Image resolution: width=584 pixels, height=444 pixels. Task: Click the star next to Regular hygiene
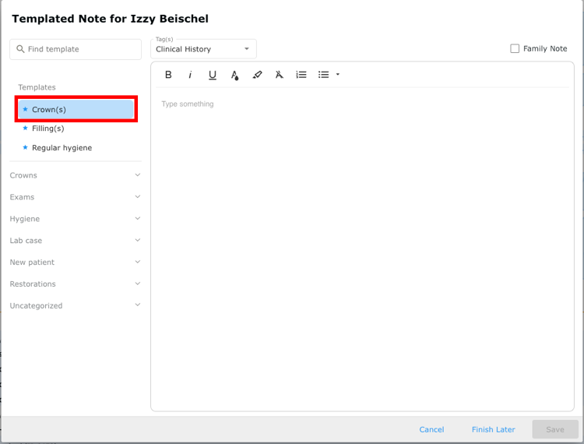pos(26,147)
